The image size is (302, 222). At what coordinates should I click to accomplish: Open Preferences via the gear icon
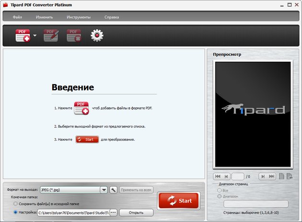pos(97,35)
